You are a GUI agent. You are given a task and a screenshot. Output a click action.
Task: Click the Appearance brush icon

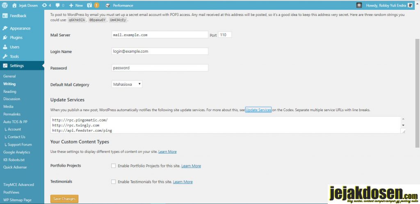[x=5, y=28]
